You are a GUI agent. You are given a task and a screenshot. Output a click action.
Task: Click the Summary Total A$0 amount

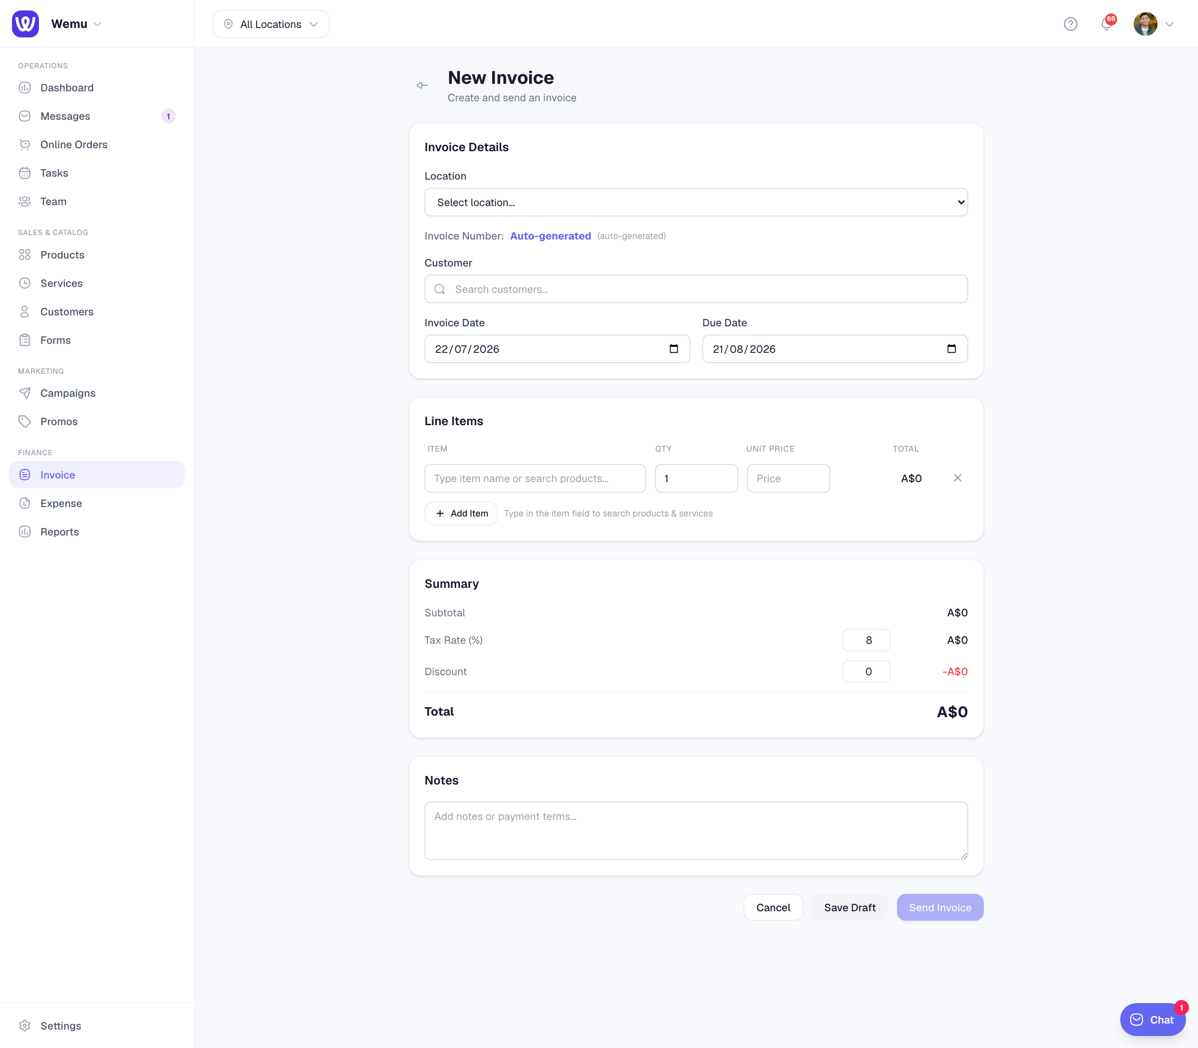point(952,712)
